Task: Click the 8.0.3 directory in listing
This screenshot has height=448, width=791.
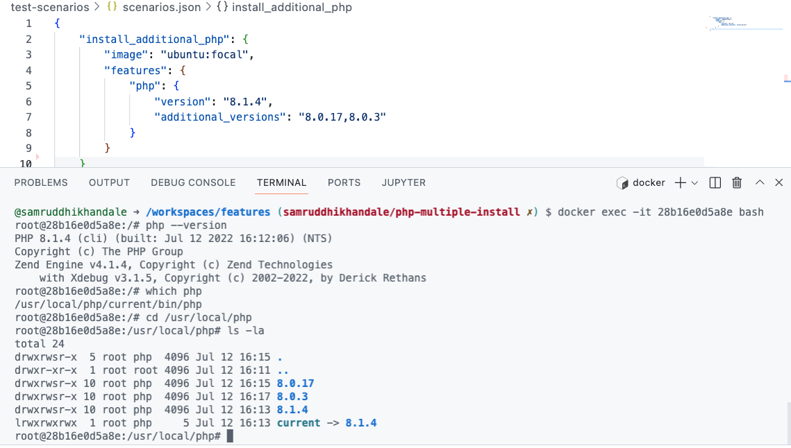Action: click(292, 397)
